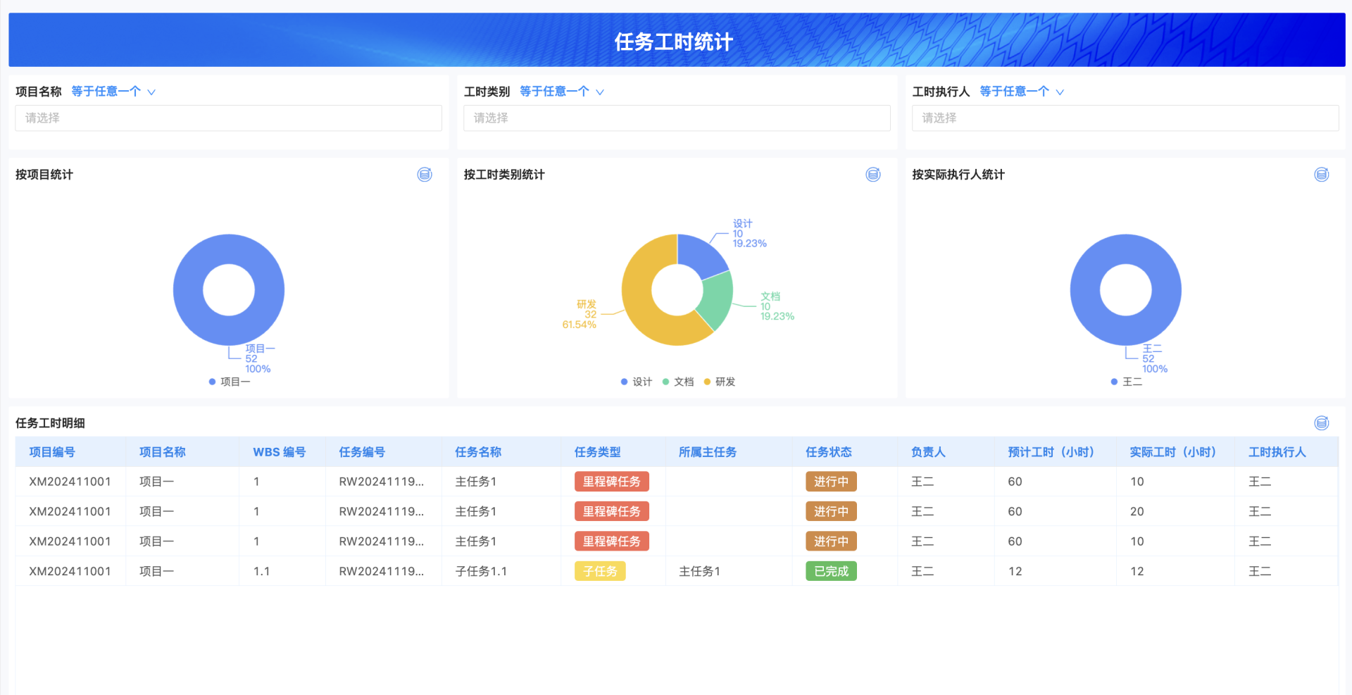This screenshot has height=695, width=1352.
Task: Click 子任务 type tag in table
Action: [x=600, y=571]
